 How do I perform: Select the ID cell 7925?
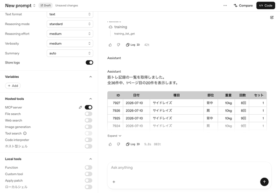point(116,118)
